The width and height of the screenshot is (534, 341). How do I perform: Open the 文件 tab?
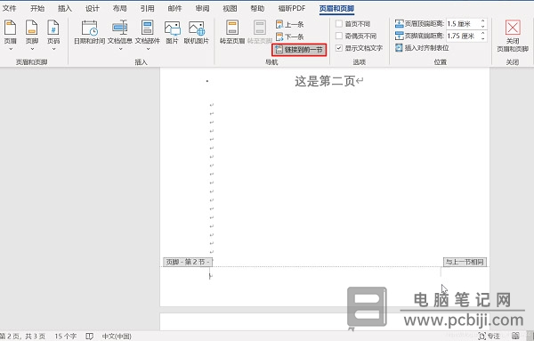[10, 8]
